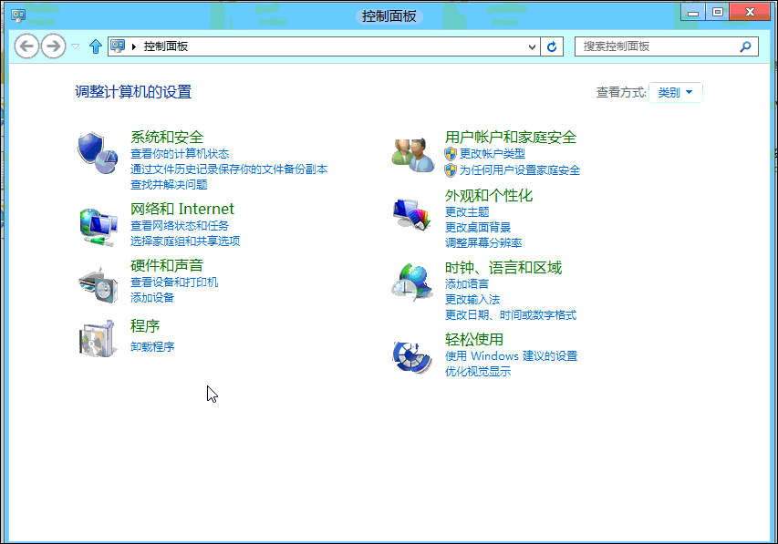Click the back navigation arrow
The image size is (778, 544).
pos(26,46)
